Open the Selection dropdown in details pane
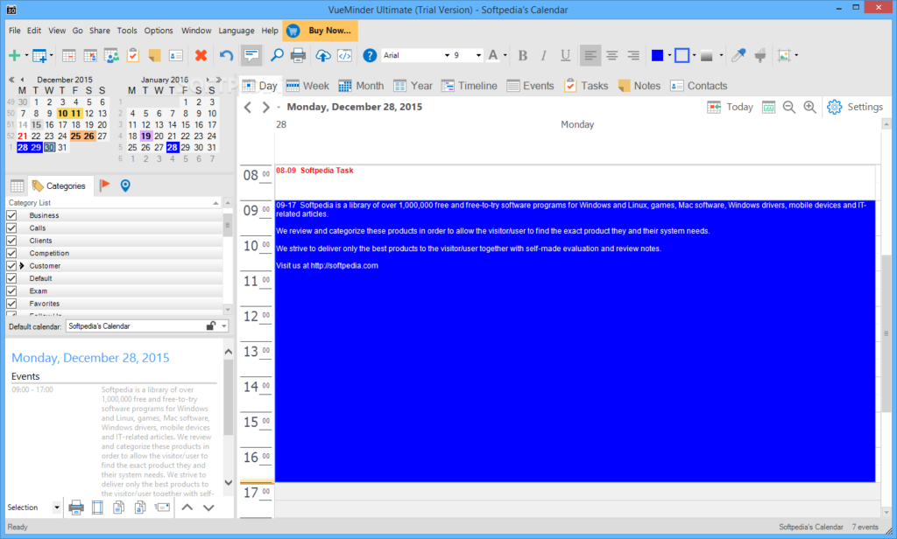The width and height of the screenshot is (897, 539). click(x=57, y=507)
